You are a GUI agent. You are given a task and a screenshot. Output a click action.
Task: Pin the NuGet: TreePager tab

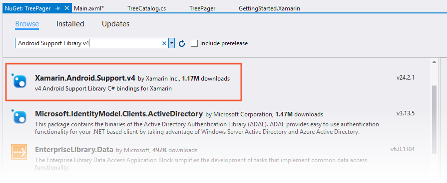[x=58, y=8]
